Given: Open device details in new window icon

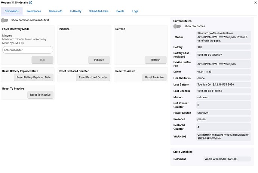Looking at the screenshot, I should [x=31, y=3].
